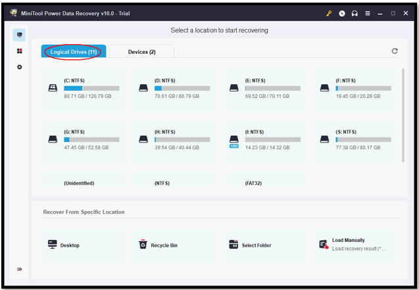419x290 pixels.
Task: Open Load Manually recovery result option
Action: tap(355, 246)
